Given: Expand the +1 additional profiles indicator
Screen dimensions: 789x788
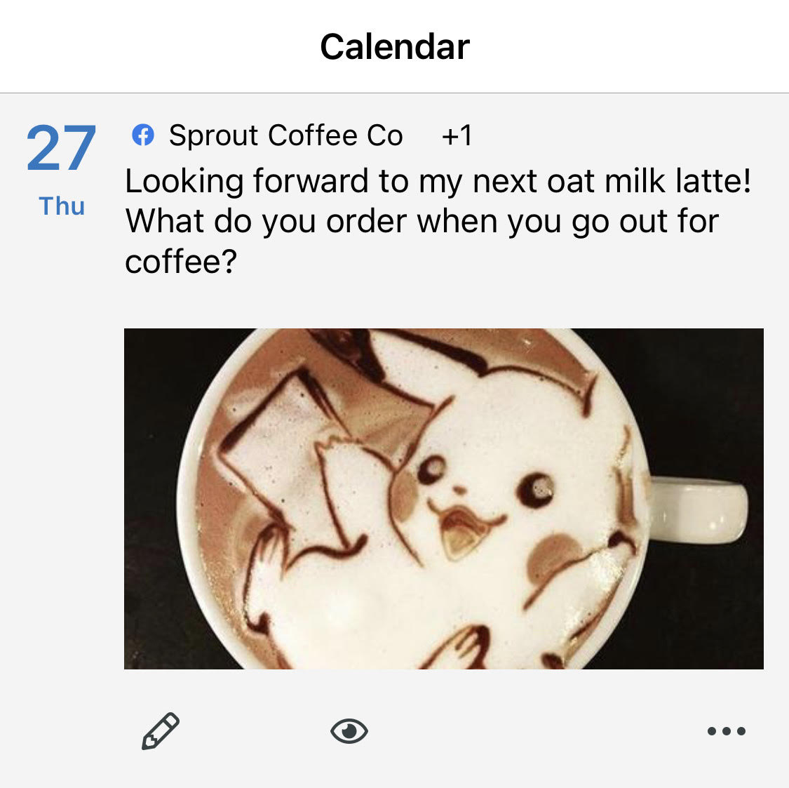Looking at the screenshot, I should [x=457, y=135].
